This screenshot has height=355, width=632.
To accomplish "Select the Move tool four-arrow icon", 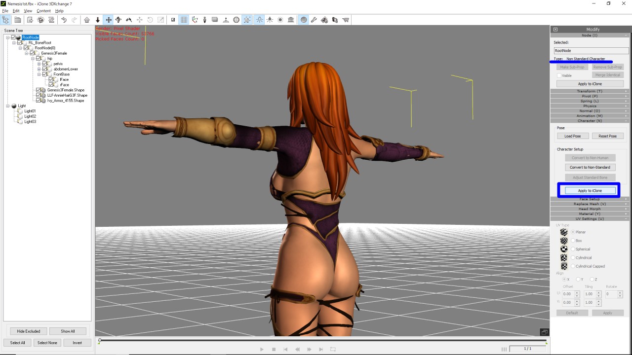I will 108,20.
